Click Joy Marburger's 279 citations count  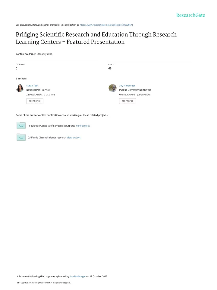click(x=143, y=95)
